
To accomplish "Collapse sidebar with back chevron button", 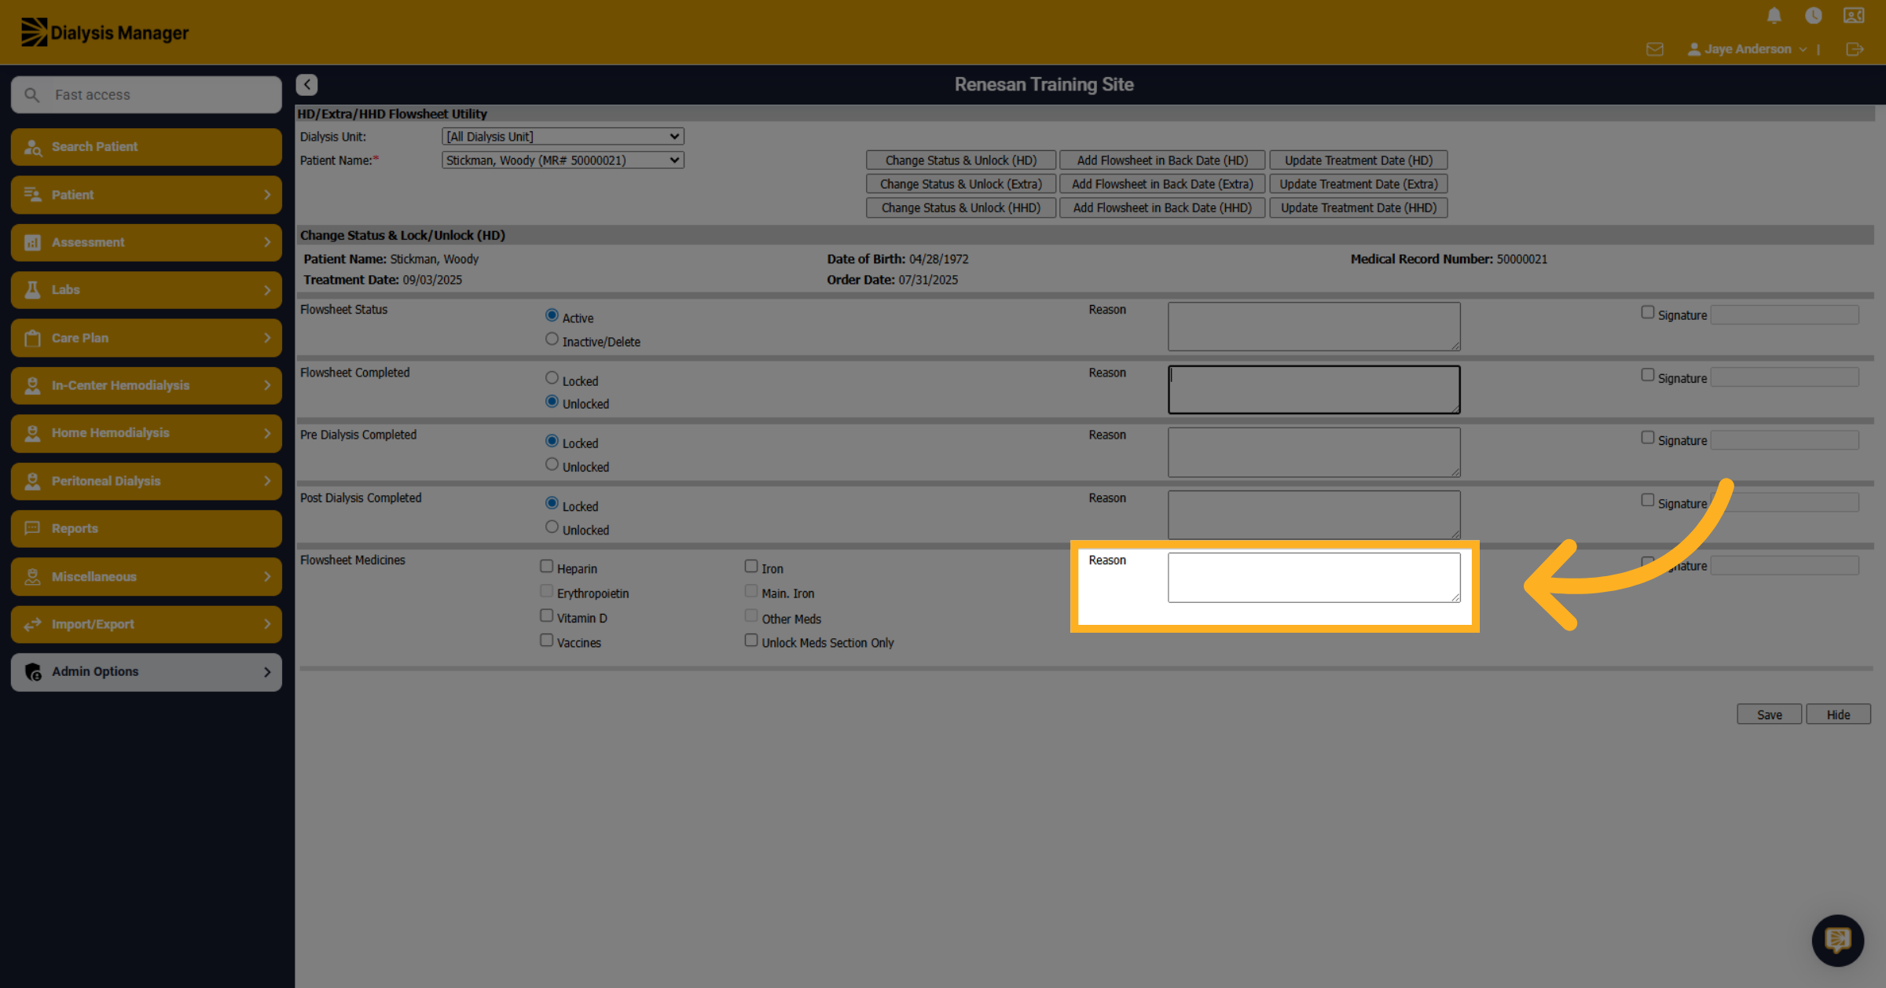I will coord(306,84).
